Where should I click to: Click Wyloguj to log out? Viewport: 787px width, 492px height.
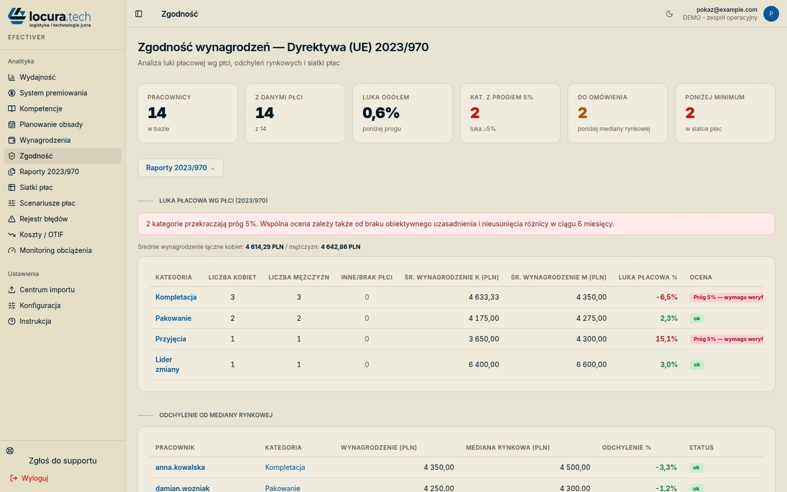pos(30,478)
